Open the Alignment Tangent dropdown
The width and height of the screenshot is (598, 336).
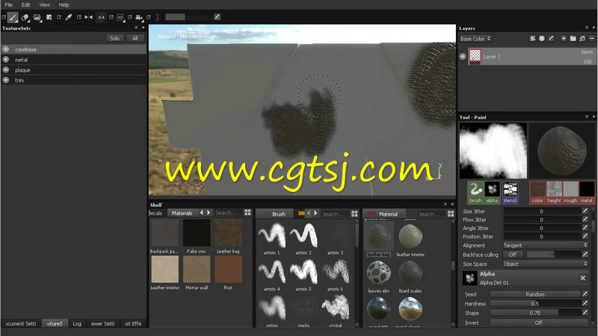pyautogui.click(x=546, y=246)
